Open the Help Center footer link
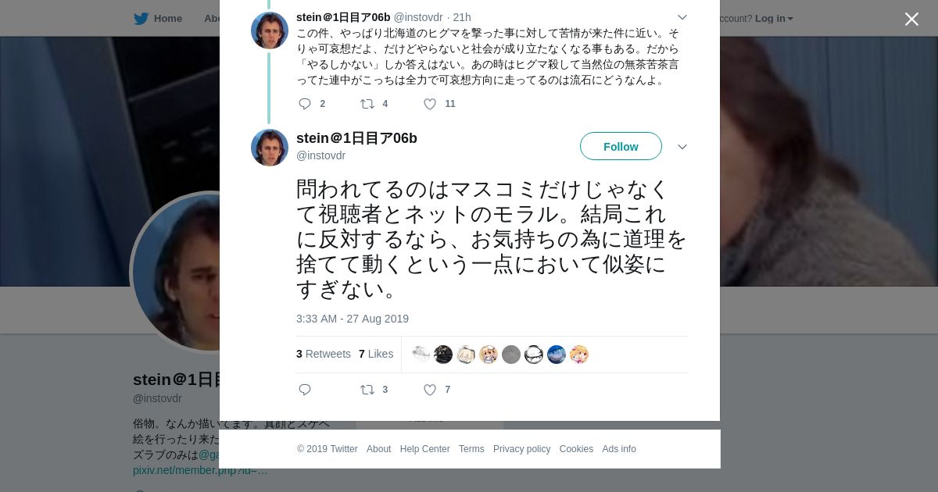Viewport: 938px width, 492px height. point(424,449)
